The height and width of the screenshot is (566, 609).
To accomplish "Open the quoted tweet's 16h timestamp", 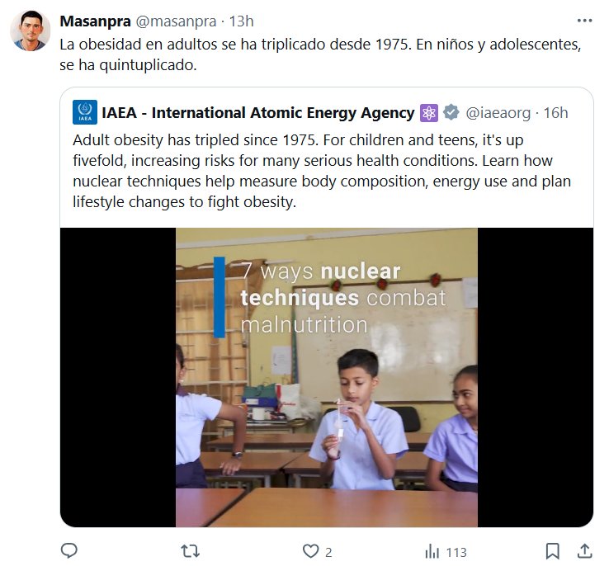I will [555, 112].
